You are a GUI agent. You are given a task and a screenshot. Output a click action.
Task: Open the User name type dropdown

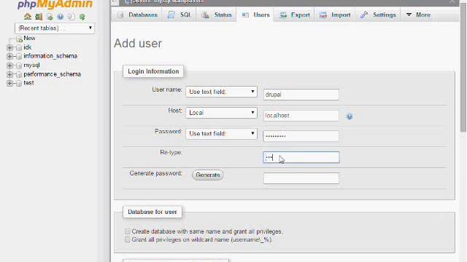(221, 92)
